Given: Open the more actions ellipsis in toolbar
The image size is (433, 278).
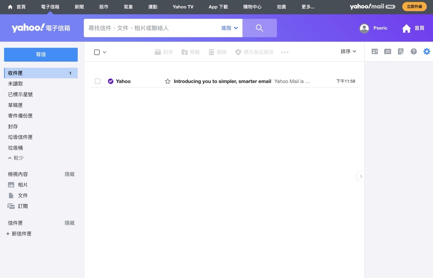Looking at the screenshot, I should click(x=285, y=52).
